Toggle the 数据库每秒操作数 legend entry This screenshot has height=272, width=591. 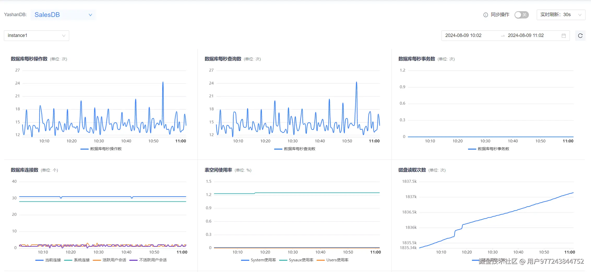click(x=101, y=149)
